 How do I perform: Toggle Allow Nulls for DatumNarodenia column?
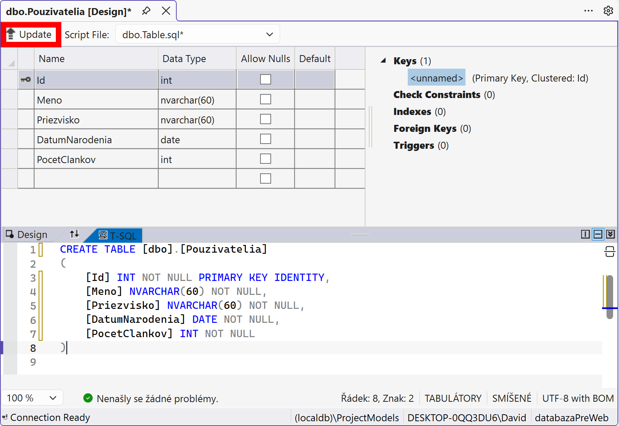[x=265, y=139]
